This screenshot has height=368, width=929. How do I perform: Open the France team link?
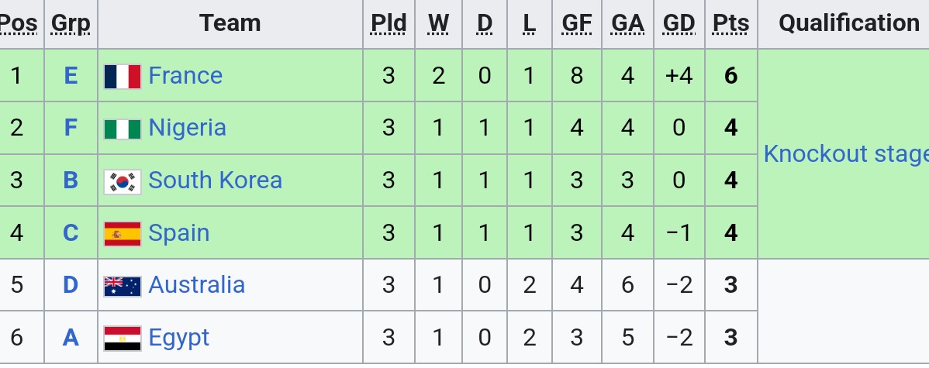pos(185,76)
